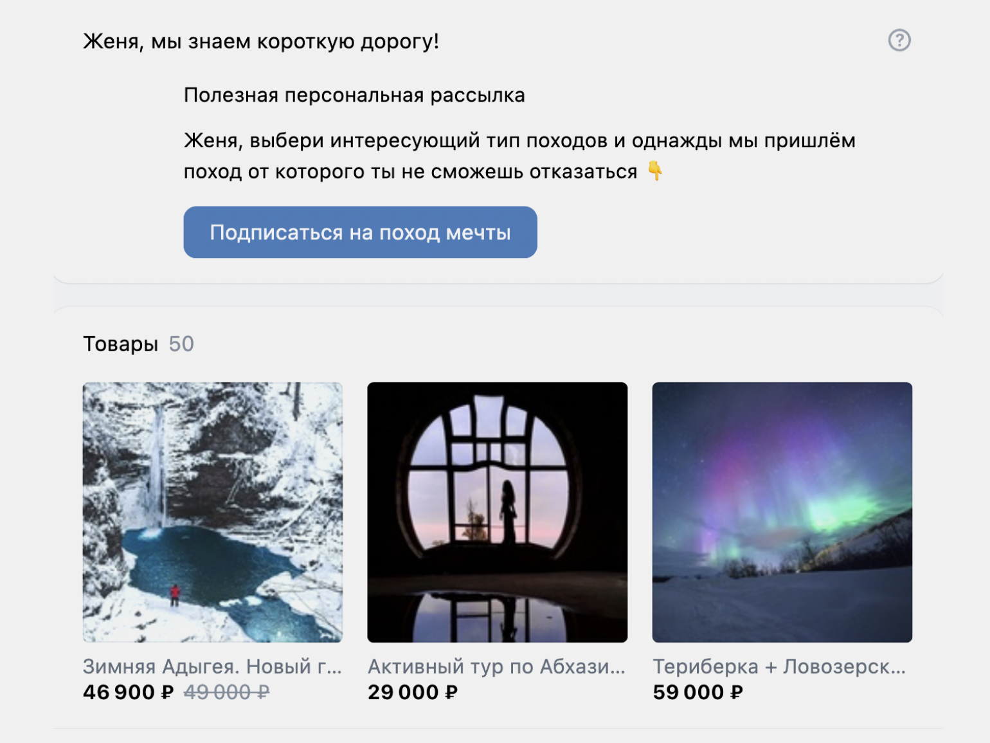Image resolution: width=990 pixels, height=743 pixels.
Task: Click heading Женя, мы знаем короткую дорогу!
Action: (x=261, y=42)
